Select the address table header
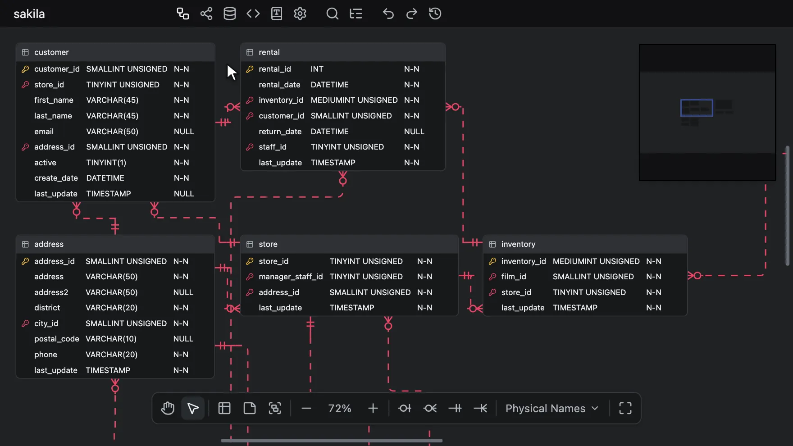Screen dimensions: 793x446 tap(115, 244)
